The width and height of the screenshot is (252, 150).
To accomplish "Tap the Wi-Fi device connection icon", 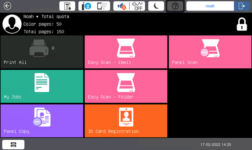I will click(x=102, y=6).
